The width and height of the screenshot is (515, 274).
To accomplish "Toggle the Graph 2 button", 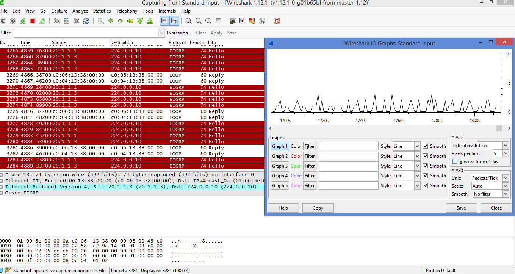I will point(280,156).
